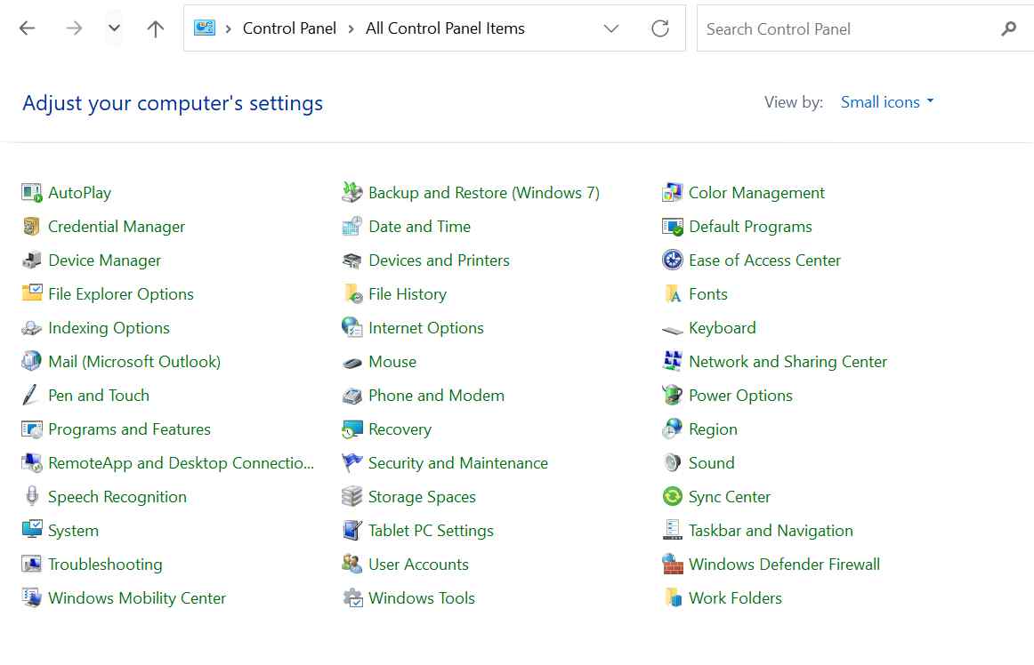Open the address bar history dropdown
The width and height of the screenshot is (1034, 665).
(x=611, y=28)
